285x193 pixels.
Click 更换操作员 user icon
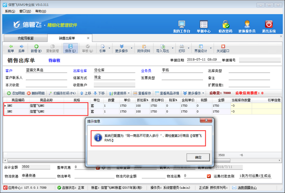click(247, 24)
